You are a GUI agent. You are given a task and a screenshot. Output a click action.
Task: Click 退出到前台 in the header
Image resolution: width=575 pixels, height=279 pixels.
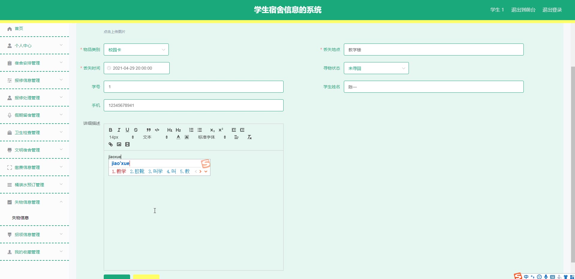pos(523,10)
